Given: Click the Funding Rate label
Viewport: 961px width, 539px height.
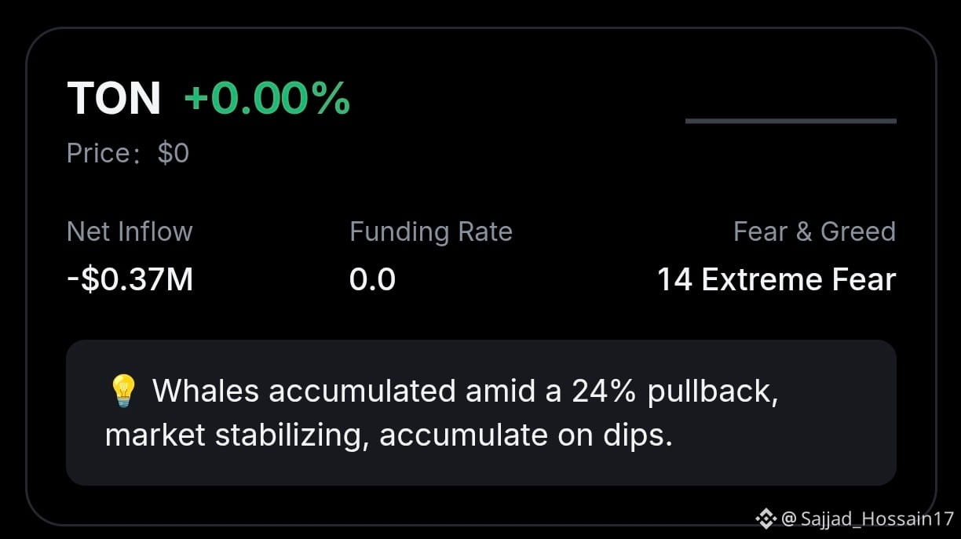Looking at the screenshot, I should 431,231.
